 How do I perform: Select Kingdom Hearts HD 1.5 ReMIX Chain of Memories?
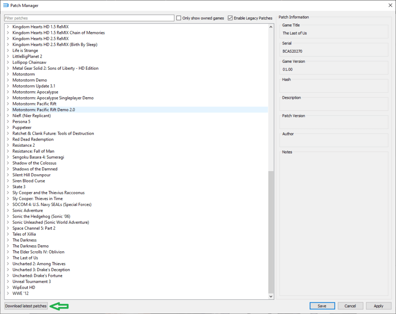pyautogui.click(x=59, y=33)
